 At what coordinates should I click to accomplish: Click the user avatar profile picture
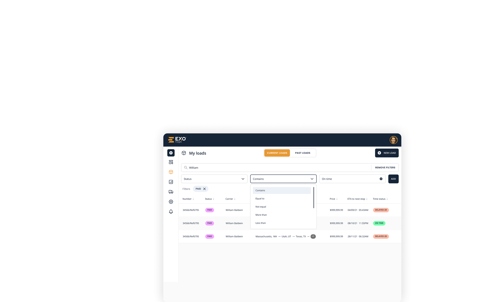pyautogui.click(x=393, y=140)
